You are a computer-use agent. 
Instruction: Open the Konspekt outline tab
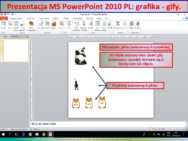pyautogui.click(x=15, y=36)
